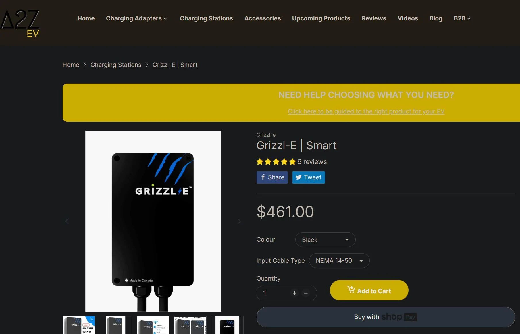Show the next product image arrow
520x334 pixels.
[239, 221]
